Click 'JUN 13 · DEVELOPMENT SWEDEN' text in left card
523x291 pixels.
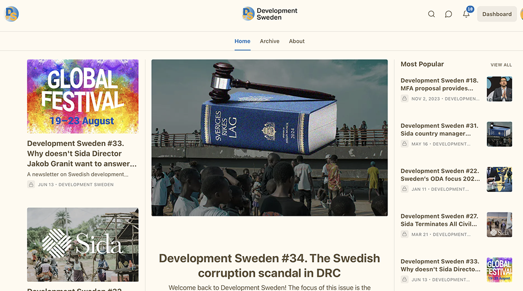pyautogui.click(x=76, y=185)
